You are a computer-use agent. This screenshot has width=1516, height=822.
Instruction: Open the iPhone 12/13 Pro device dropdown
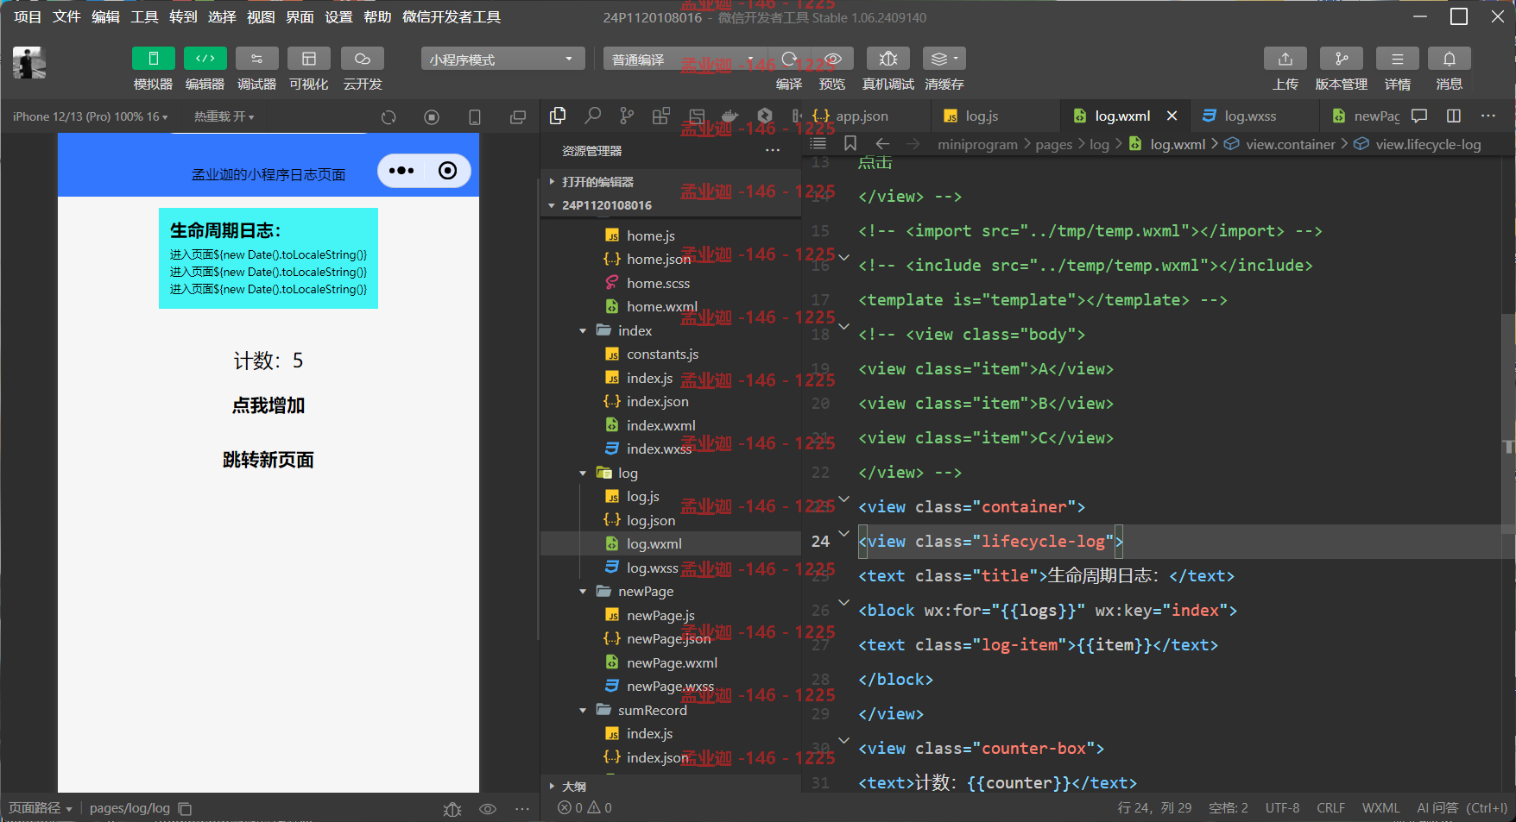[90, 116]
